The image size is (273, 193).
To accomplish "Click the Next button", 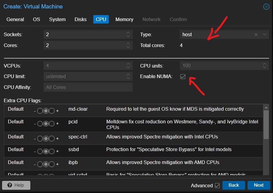I will (x=258, y=185).
